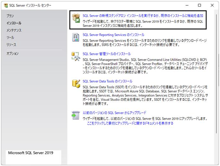The width and height of the screenshot is (220, 166).
Task: Select ツール in the left sidebar
Action: tap(10, 38)
